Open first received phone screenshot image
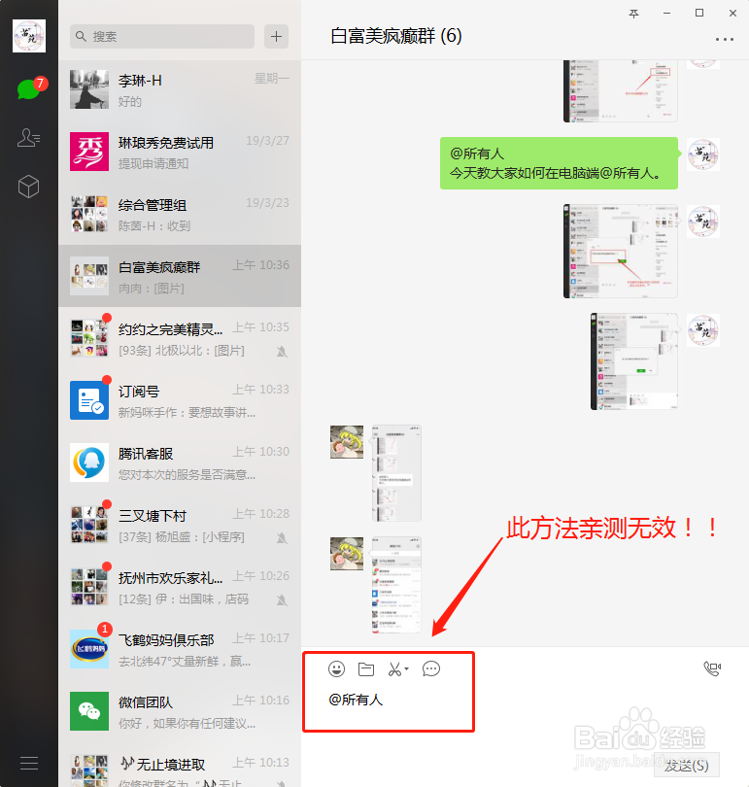 (396, 473)
